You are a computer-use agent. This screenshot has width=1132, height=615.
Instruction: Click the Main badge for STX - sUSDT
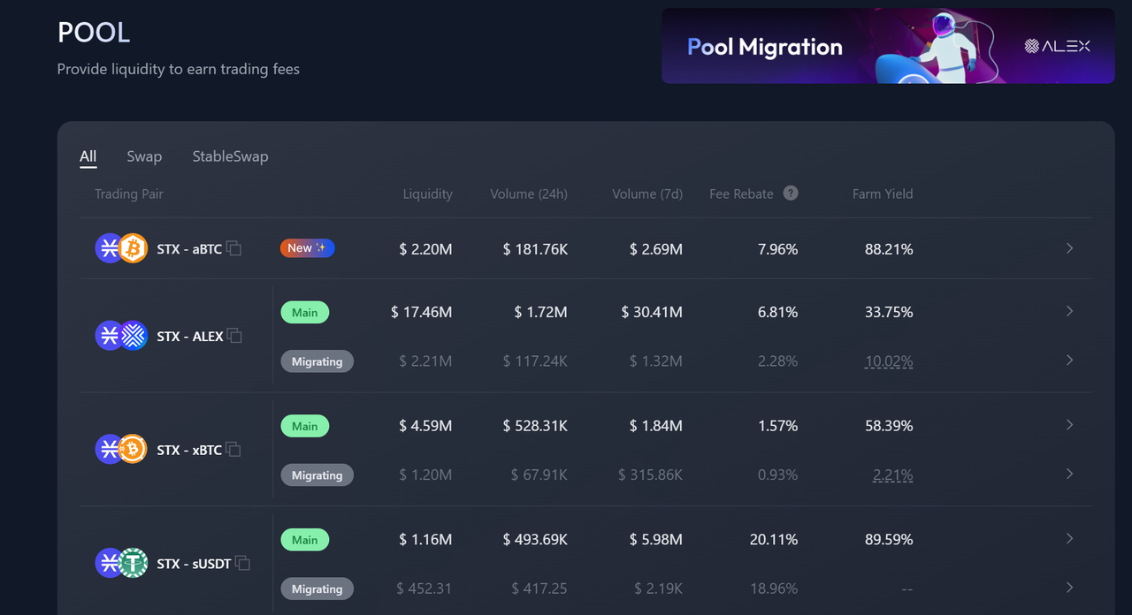pyautogui.click(x=304, y=540)
